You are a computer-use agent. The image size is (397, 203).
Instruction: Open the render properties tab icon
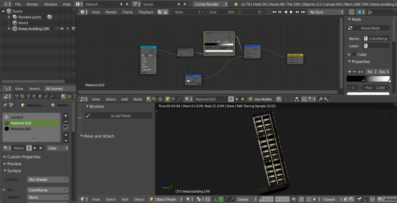17,97
